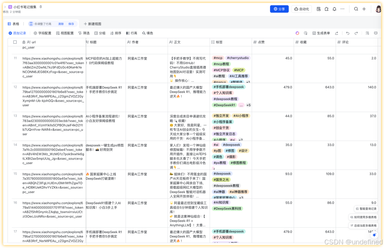Click the colorful ring AI icon in the toolbar
This screenshot has height=248, width=384.
click(297, 33)
